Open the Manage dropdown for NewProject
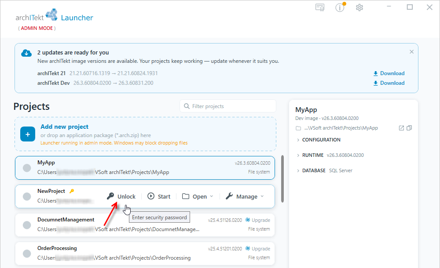The image size is (440, 268). (x=245, y=196)
